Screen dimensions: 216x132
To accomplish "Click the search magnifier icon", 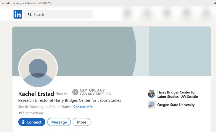I will click(x=30, y=15).
